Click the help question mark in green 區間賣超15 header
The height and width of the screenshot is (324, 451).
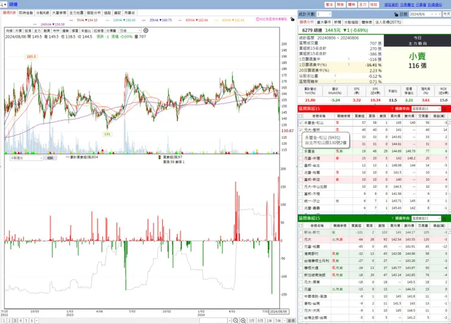coord(392,218)
